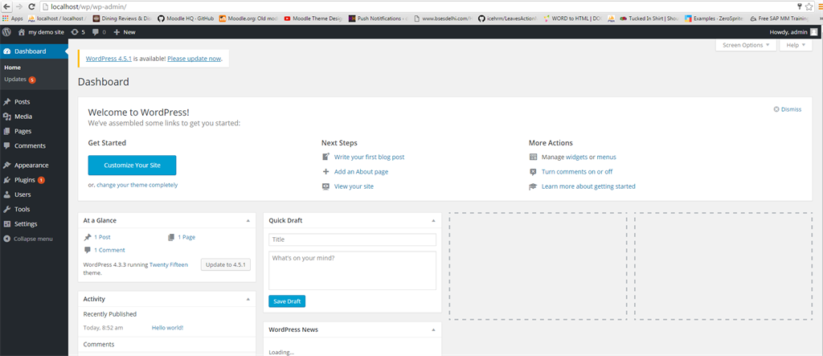Click Turn comments on or off
The image size is (823, 356).
click(577, 172)
